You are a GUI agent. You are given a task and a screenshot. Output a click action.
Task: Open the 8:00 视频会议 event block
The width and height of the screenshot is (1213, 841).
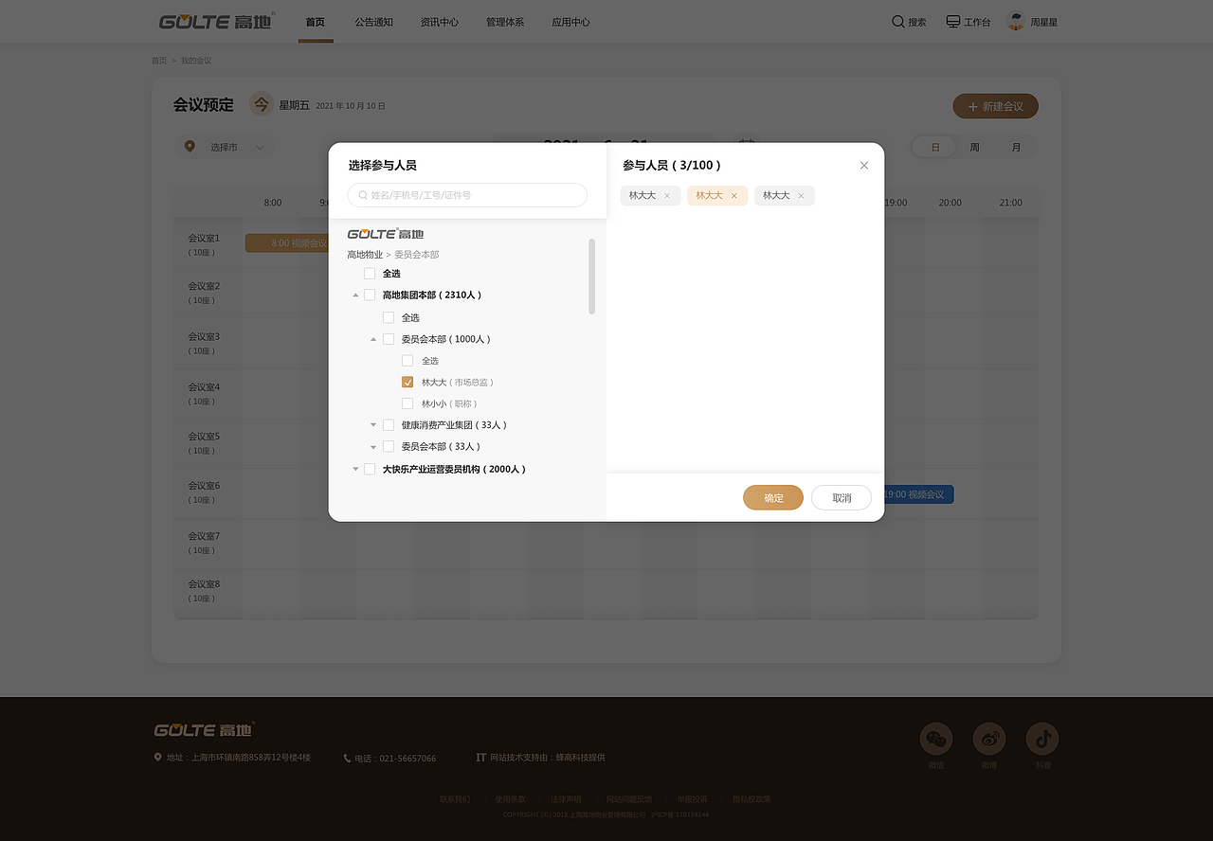point(286,243)
